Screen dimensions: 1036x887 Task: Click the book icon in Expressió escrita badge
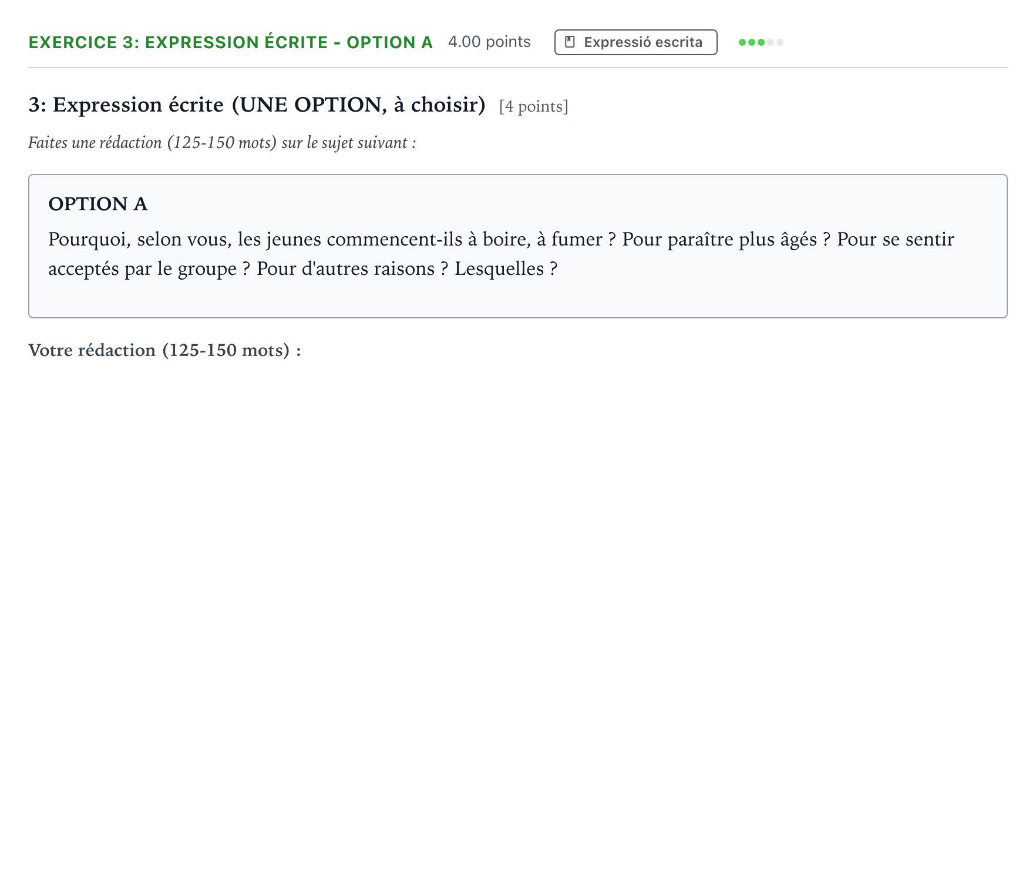point(570,42)
